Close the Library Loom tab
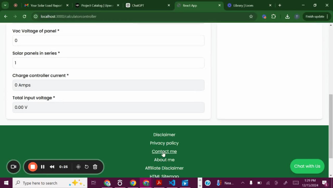Image resolution: width=333 pixels, height=188 pixels. click(x=270, y=5)
